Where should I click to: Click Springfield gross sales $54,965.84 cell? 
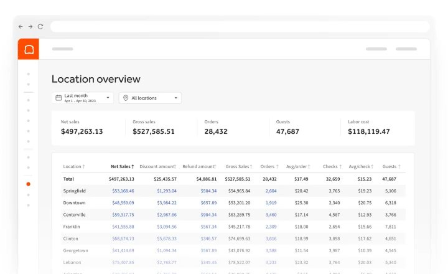(239, 191)
